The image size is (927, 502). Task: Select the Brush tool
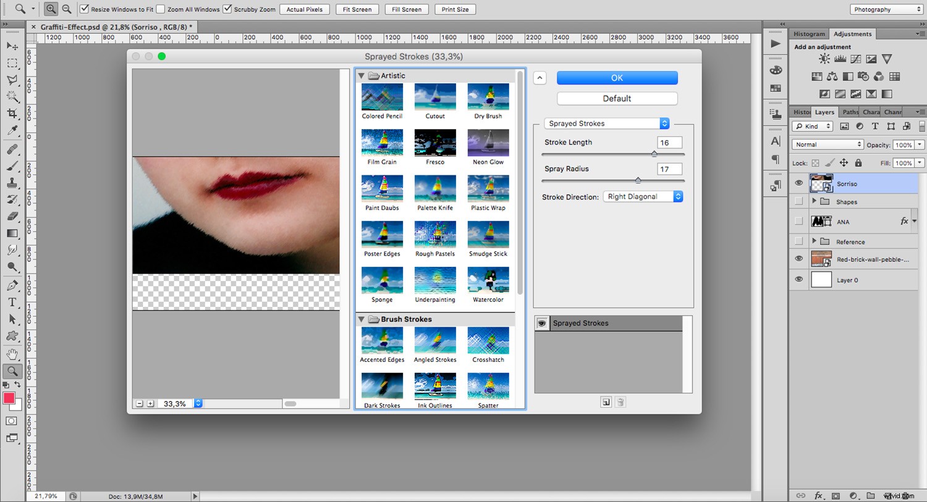[12, 165]
